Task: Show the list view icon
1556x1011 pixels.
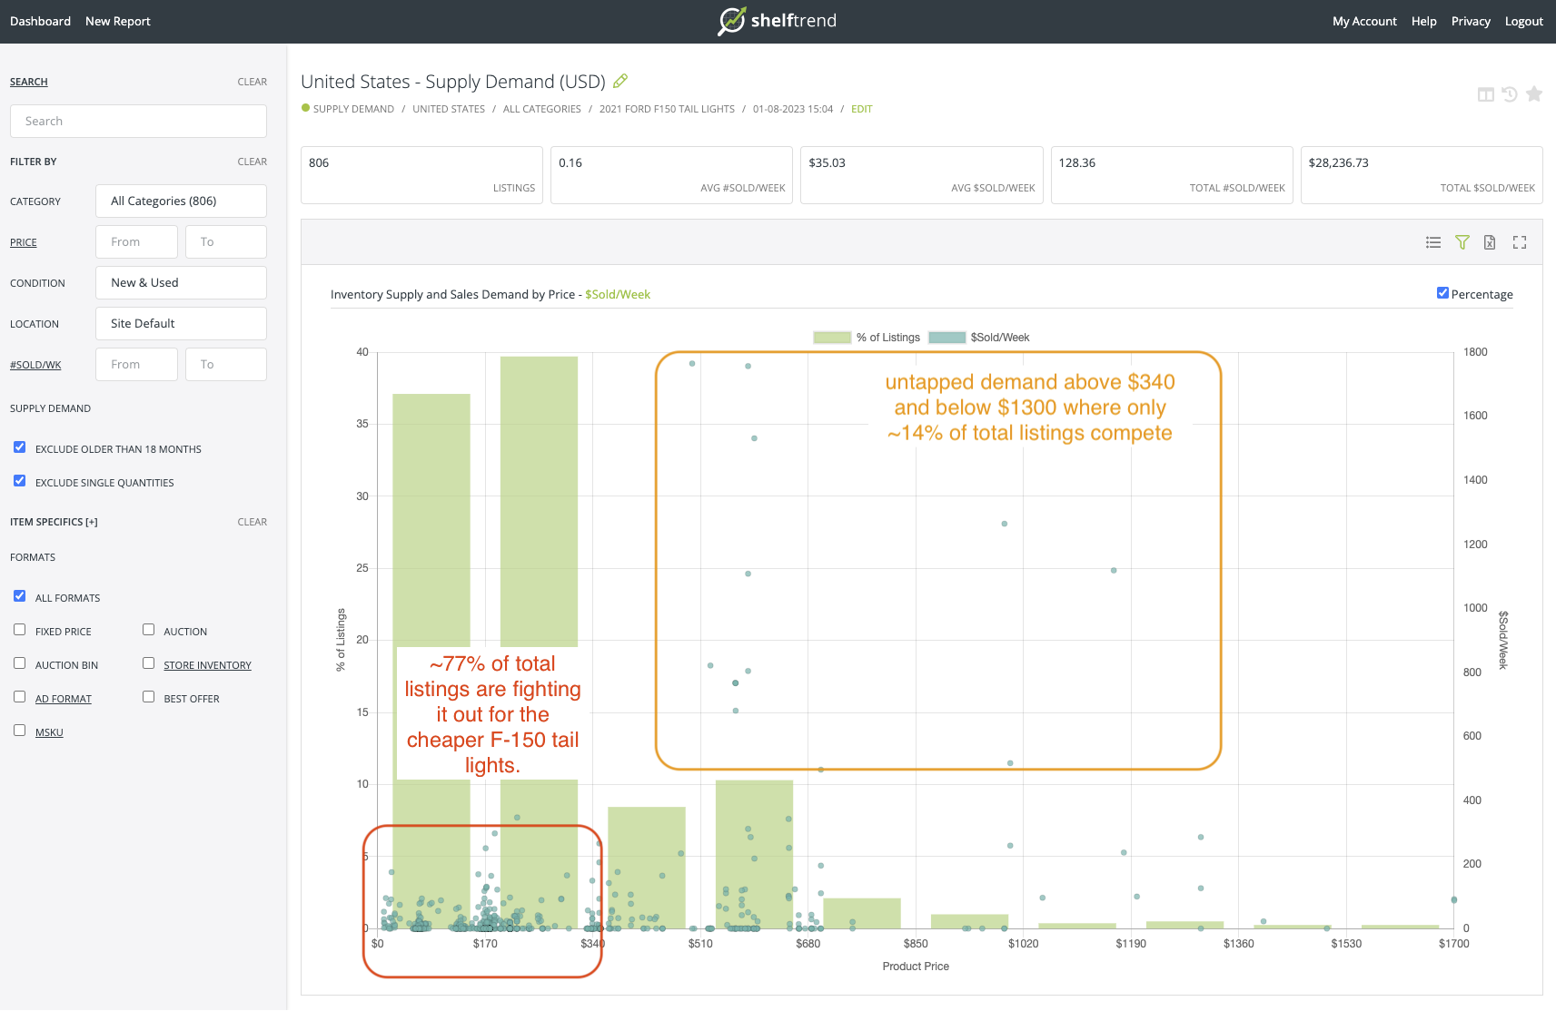Action: 1433,242
